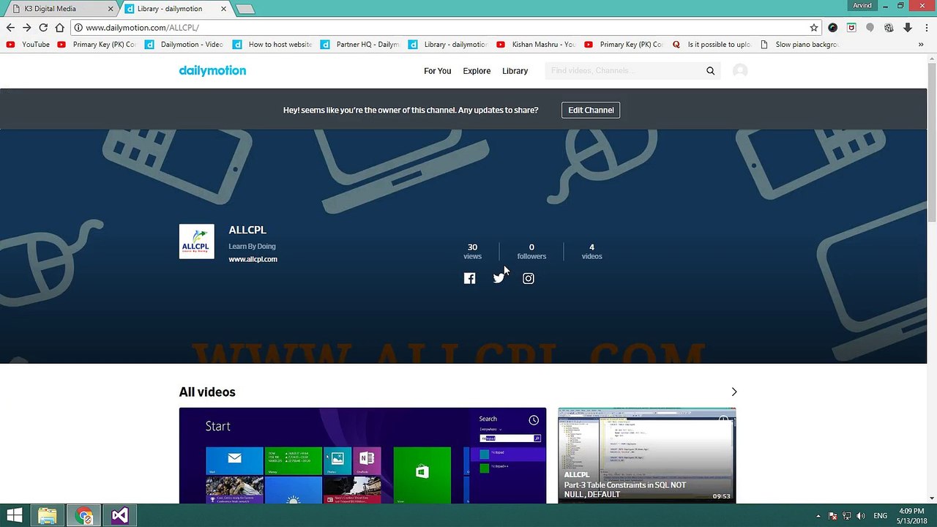Open the first Primary Key (PK) bookmark
This screenshot has height=527, width=937.
[97, 45]
